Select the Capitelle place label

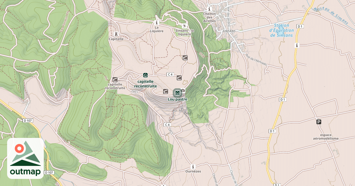[x=116, y=39]
